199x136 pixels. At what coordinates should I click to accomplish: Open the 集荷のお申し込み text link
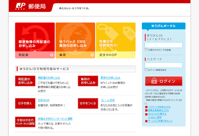[110, 78]
